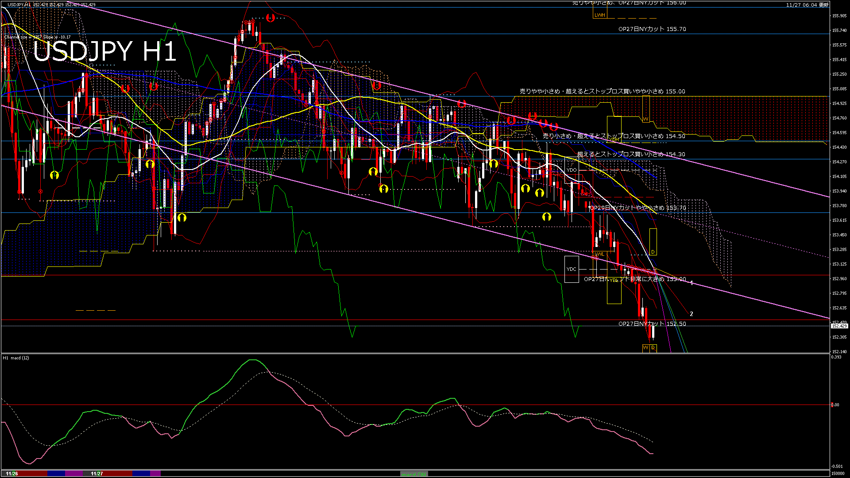This screenshot has height=478, width=850.
Task: Click the YDC level label box
Action: coord(572,269)
